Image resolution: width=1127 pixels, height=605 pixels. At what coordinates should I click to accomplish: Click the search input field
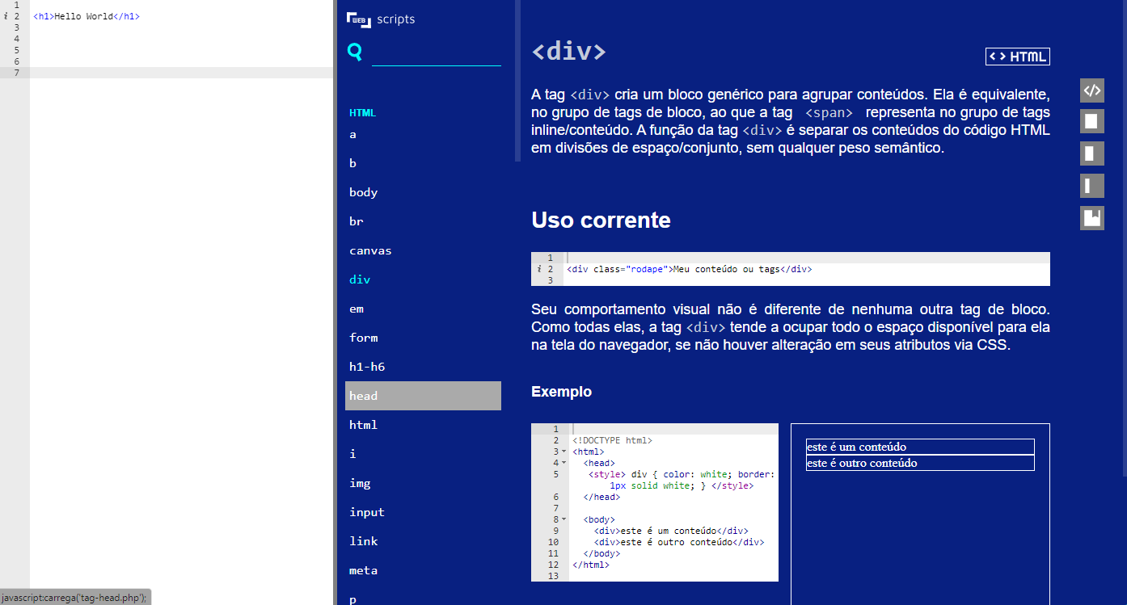(437, 53)
